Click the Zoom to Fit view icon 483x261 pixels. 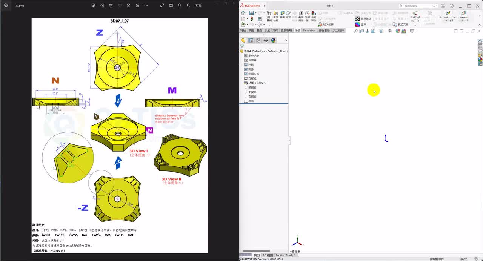(355, 31)
